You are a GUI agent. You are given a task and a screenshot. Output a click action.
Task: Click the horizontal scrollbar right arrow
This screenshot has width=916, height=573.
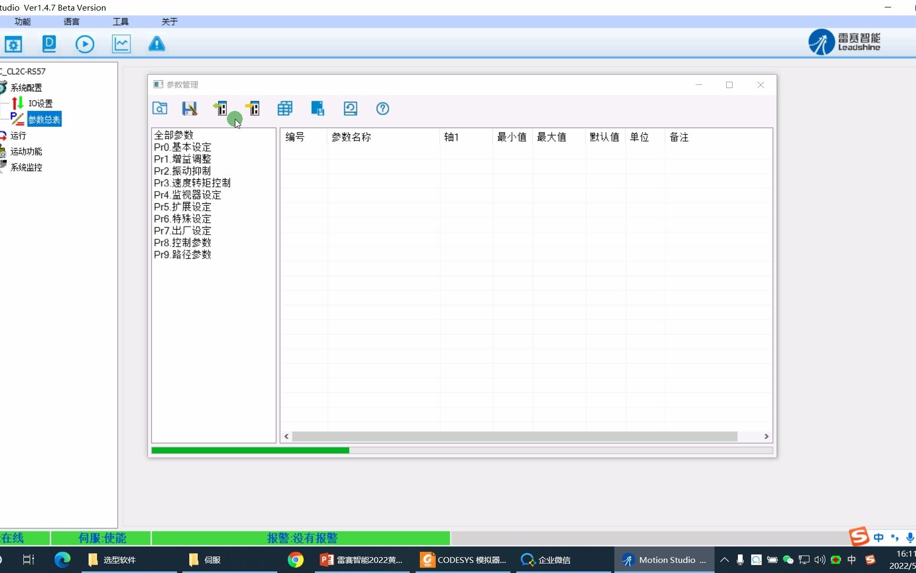[x=767, y=436]
